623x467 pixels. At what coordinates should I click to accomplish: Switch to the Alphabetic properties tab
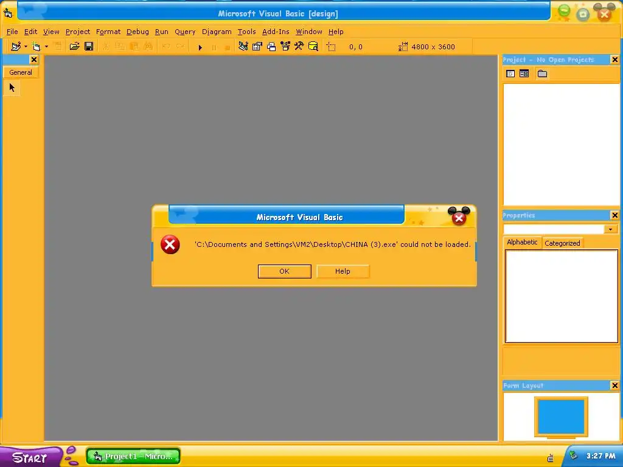522,242
